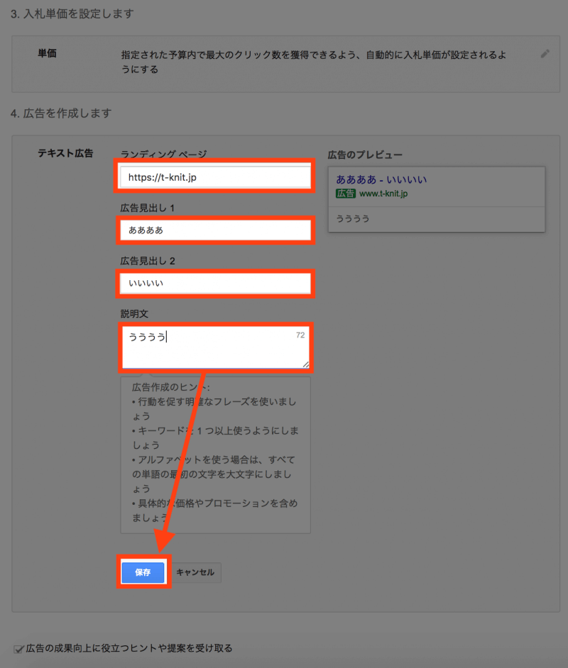Screen dimensions: 568x668
Task: Click the 3. 入札単価を設定します heading
Action: (72, 13)
